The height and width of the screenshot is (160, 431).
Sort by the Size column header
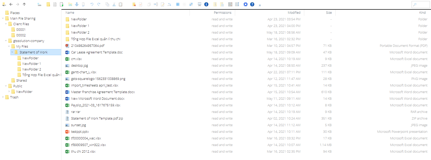(x=320, y=12)
